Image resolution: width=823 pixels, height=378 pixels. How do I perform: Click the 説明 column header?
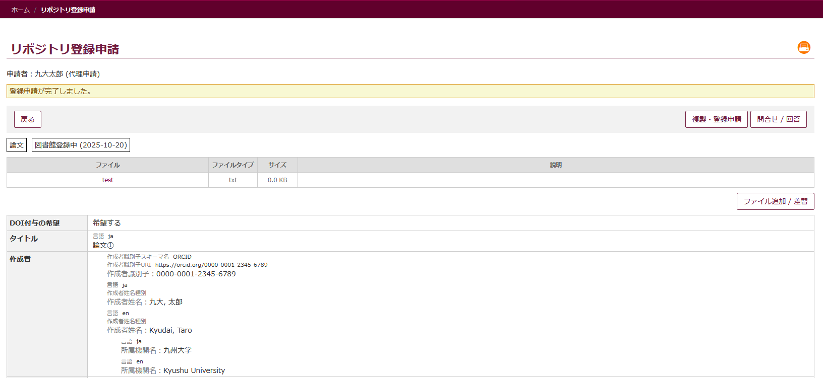pos(555,165)
